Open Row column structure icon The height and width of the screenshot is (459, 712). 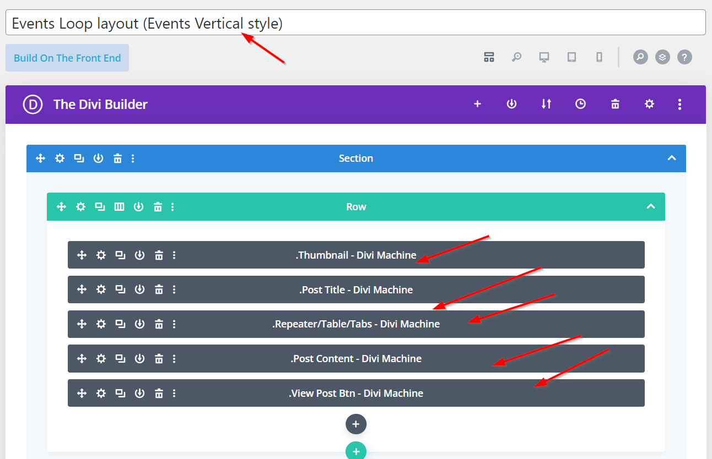[x=119, y=207]
